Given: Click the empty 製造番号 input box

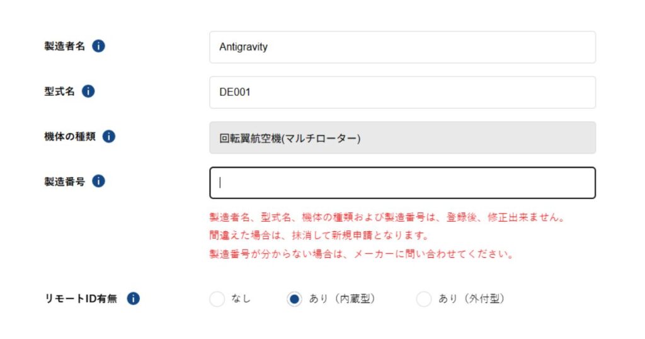Looking at the screenshot, I should point(402,183).
